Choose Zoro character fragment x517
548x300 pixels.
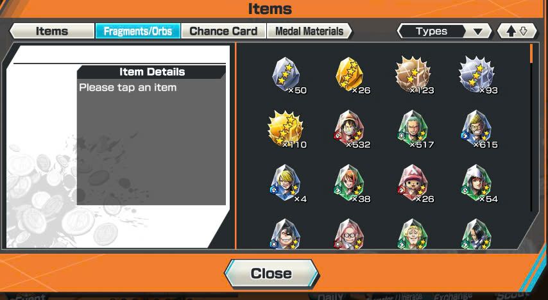point(413,129)
